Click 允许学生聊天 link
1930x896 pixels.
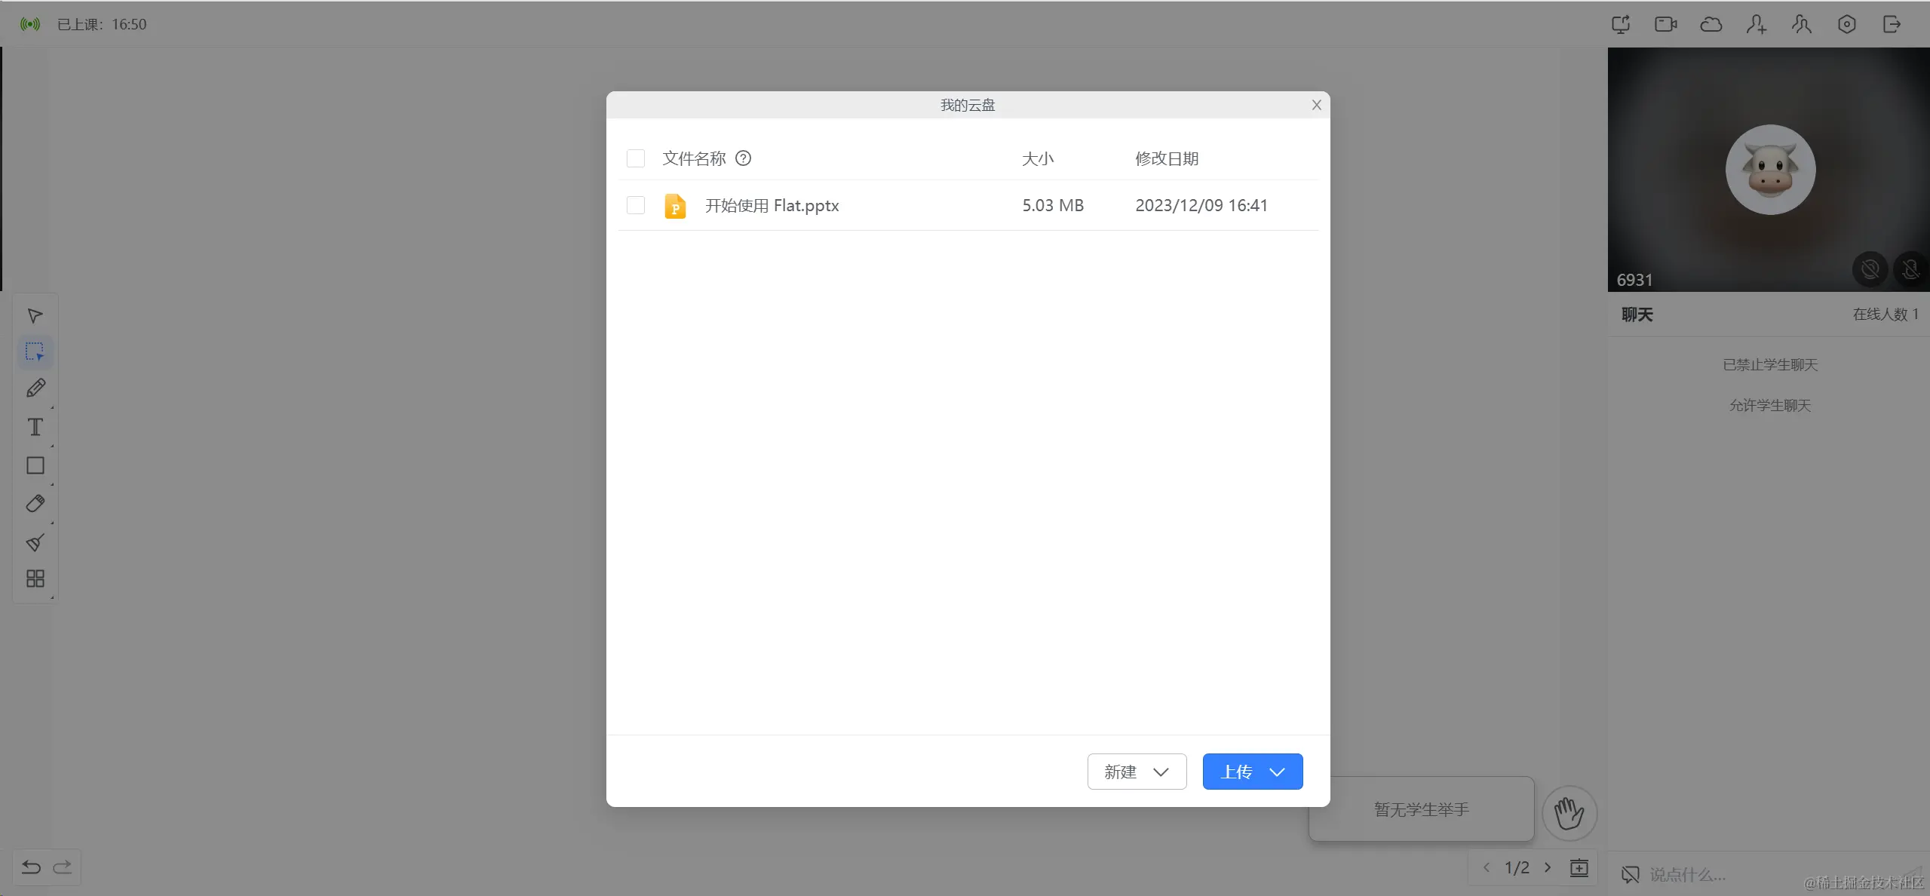[x=1769, y=406]
